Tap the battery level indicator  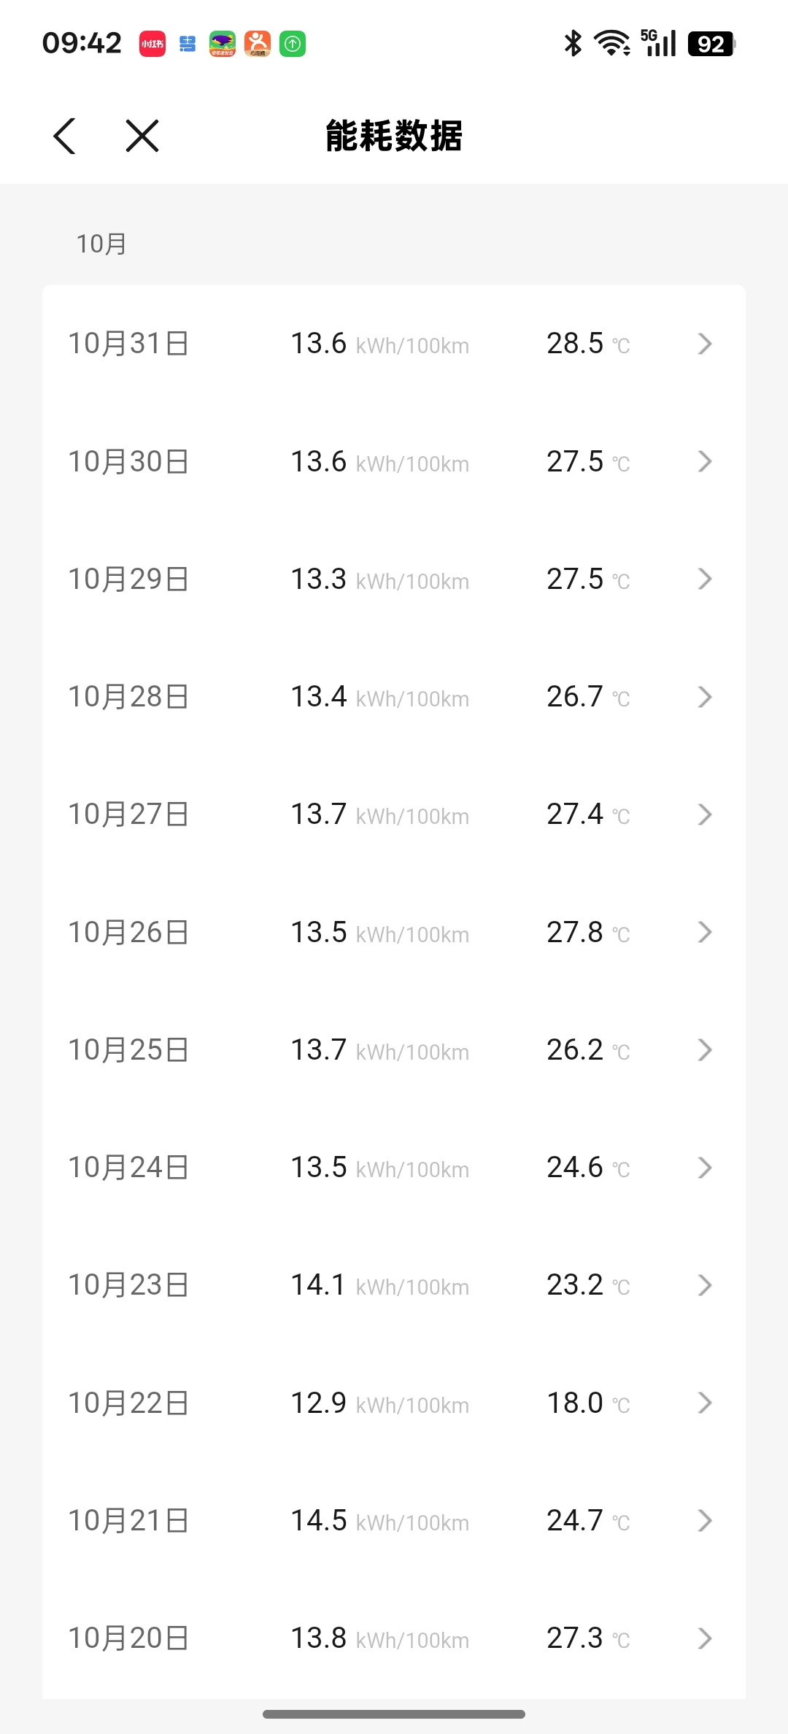click(711, 44)
